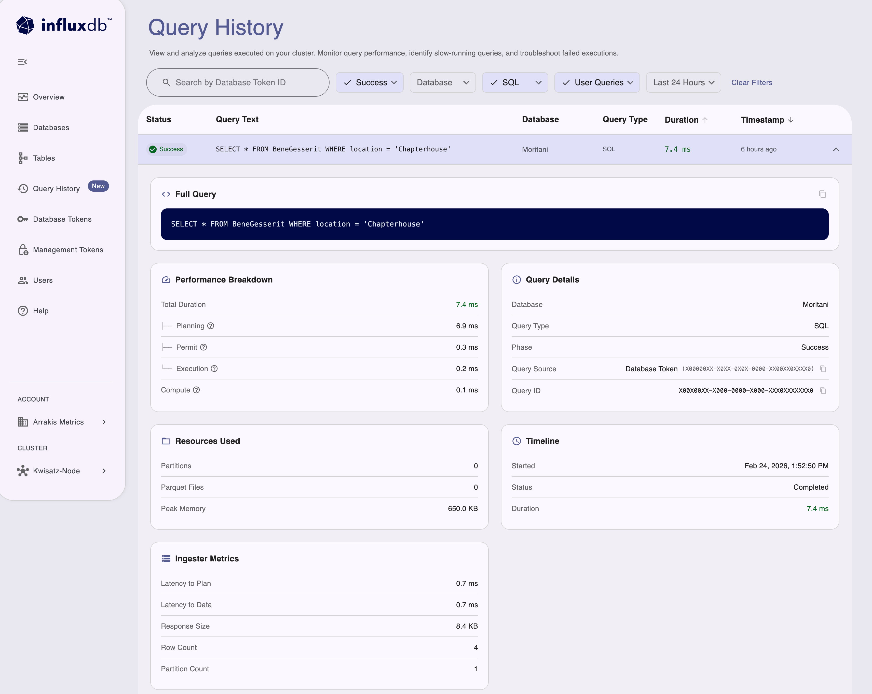Screen dimensions: 872x694
Task: Copy the Database Token query source
Action: coord(824,369)
